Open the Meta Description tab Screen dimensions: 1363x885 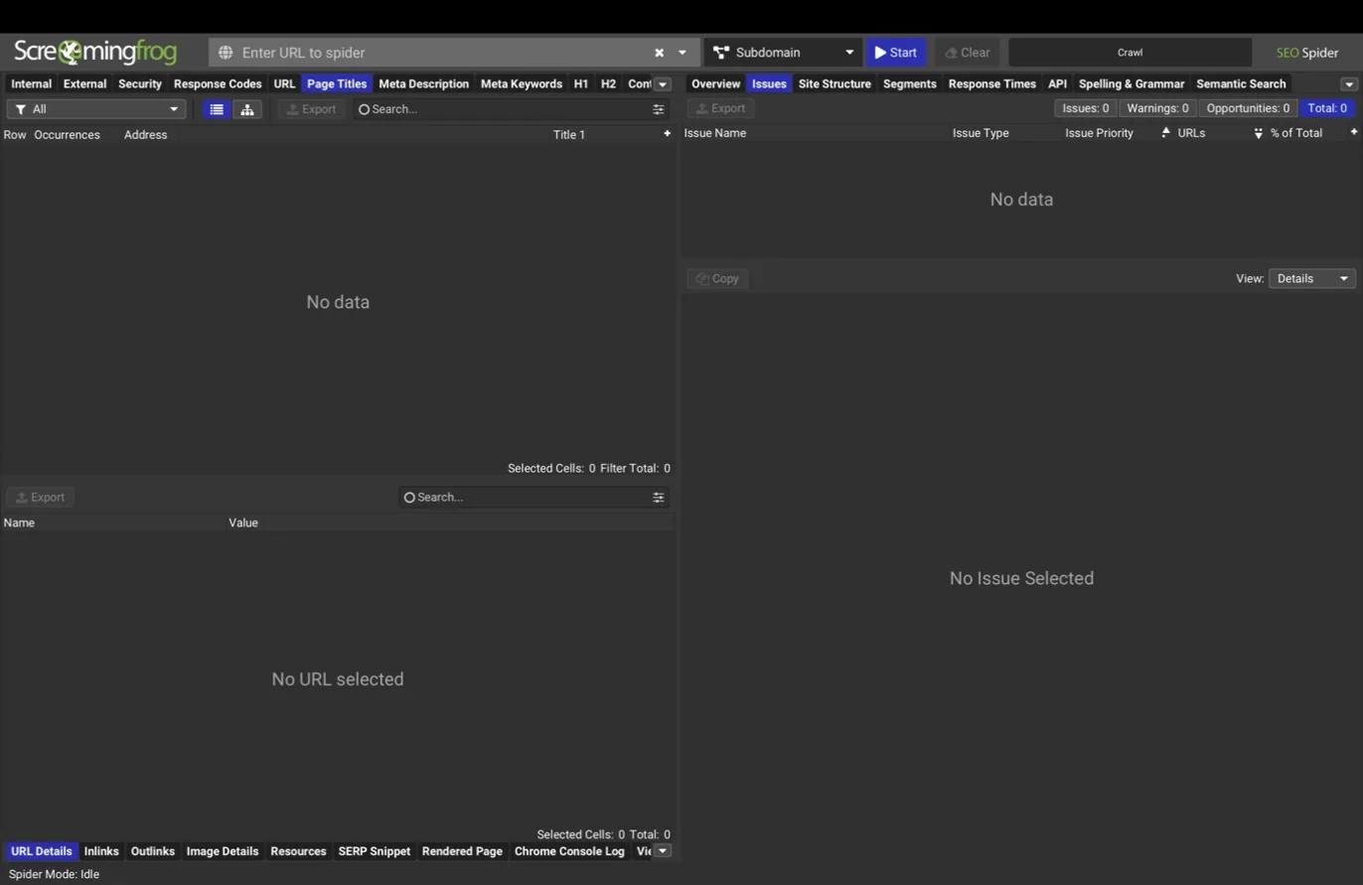[x=424, y=84]
